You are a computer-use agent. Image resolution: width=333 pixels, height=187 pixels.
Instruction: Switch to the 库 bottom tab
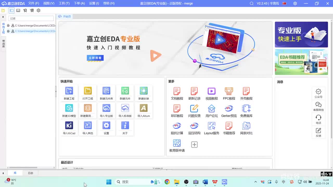pyautogui.click(x=15, y=173)
